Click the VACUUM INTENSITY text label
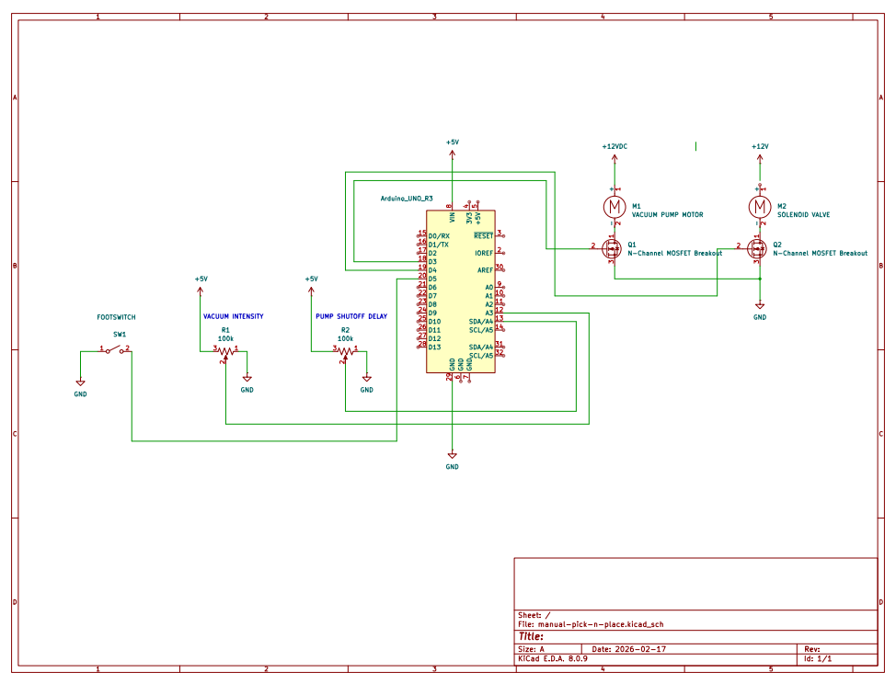Screen dimensions: 896x684 (233, 316)
